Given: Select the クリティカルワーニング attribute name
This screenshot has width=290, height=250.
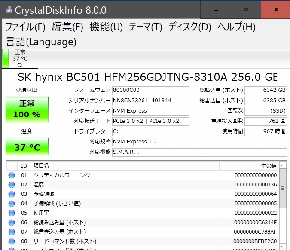Looking at the screenshot, I should pyautogui.click(x=62, y=175).
